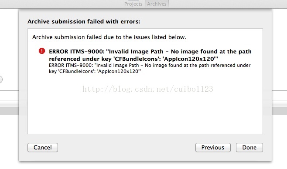Click the smaller ERROR ITMS-9000 detail text
This screenshot has width=287, height=169.
click(150, 68)
